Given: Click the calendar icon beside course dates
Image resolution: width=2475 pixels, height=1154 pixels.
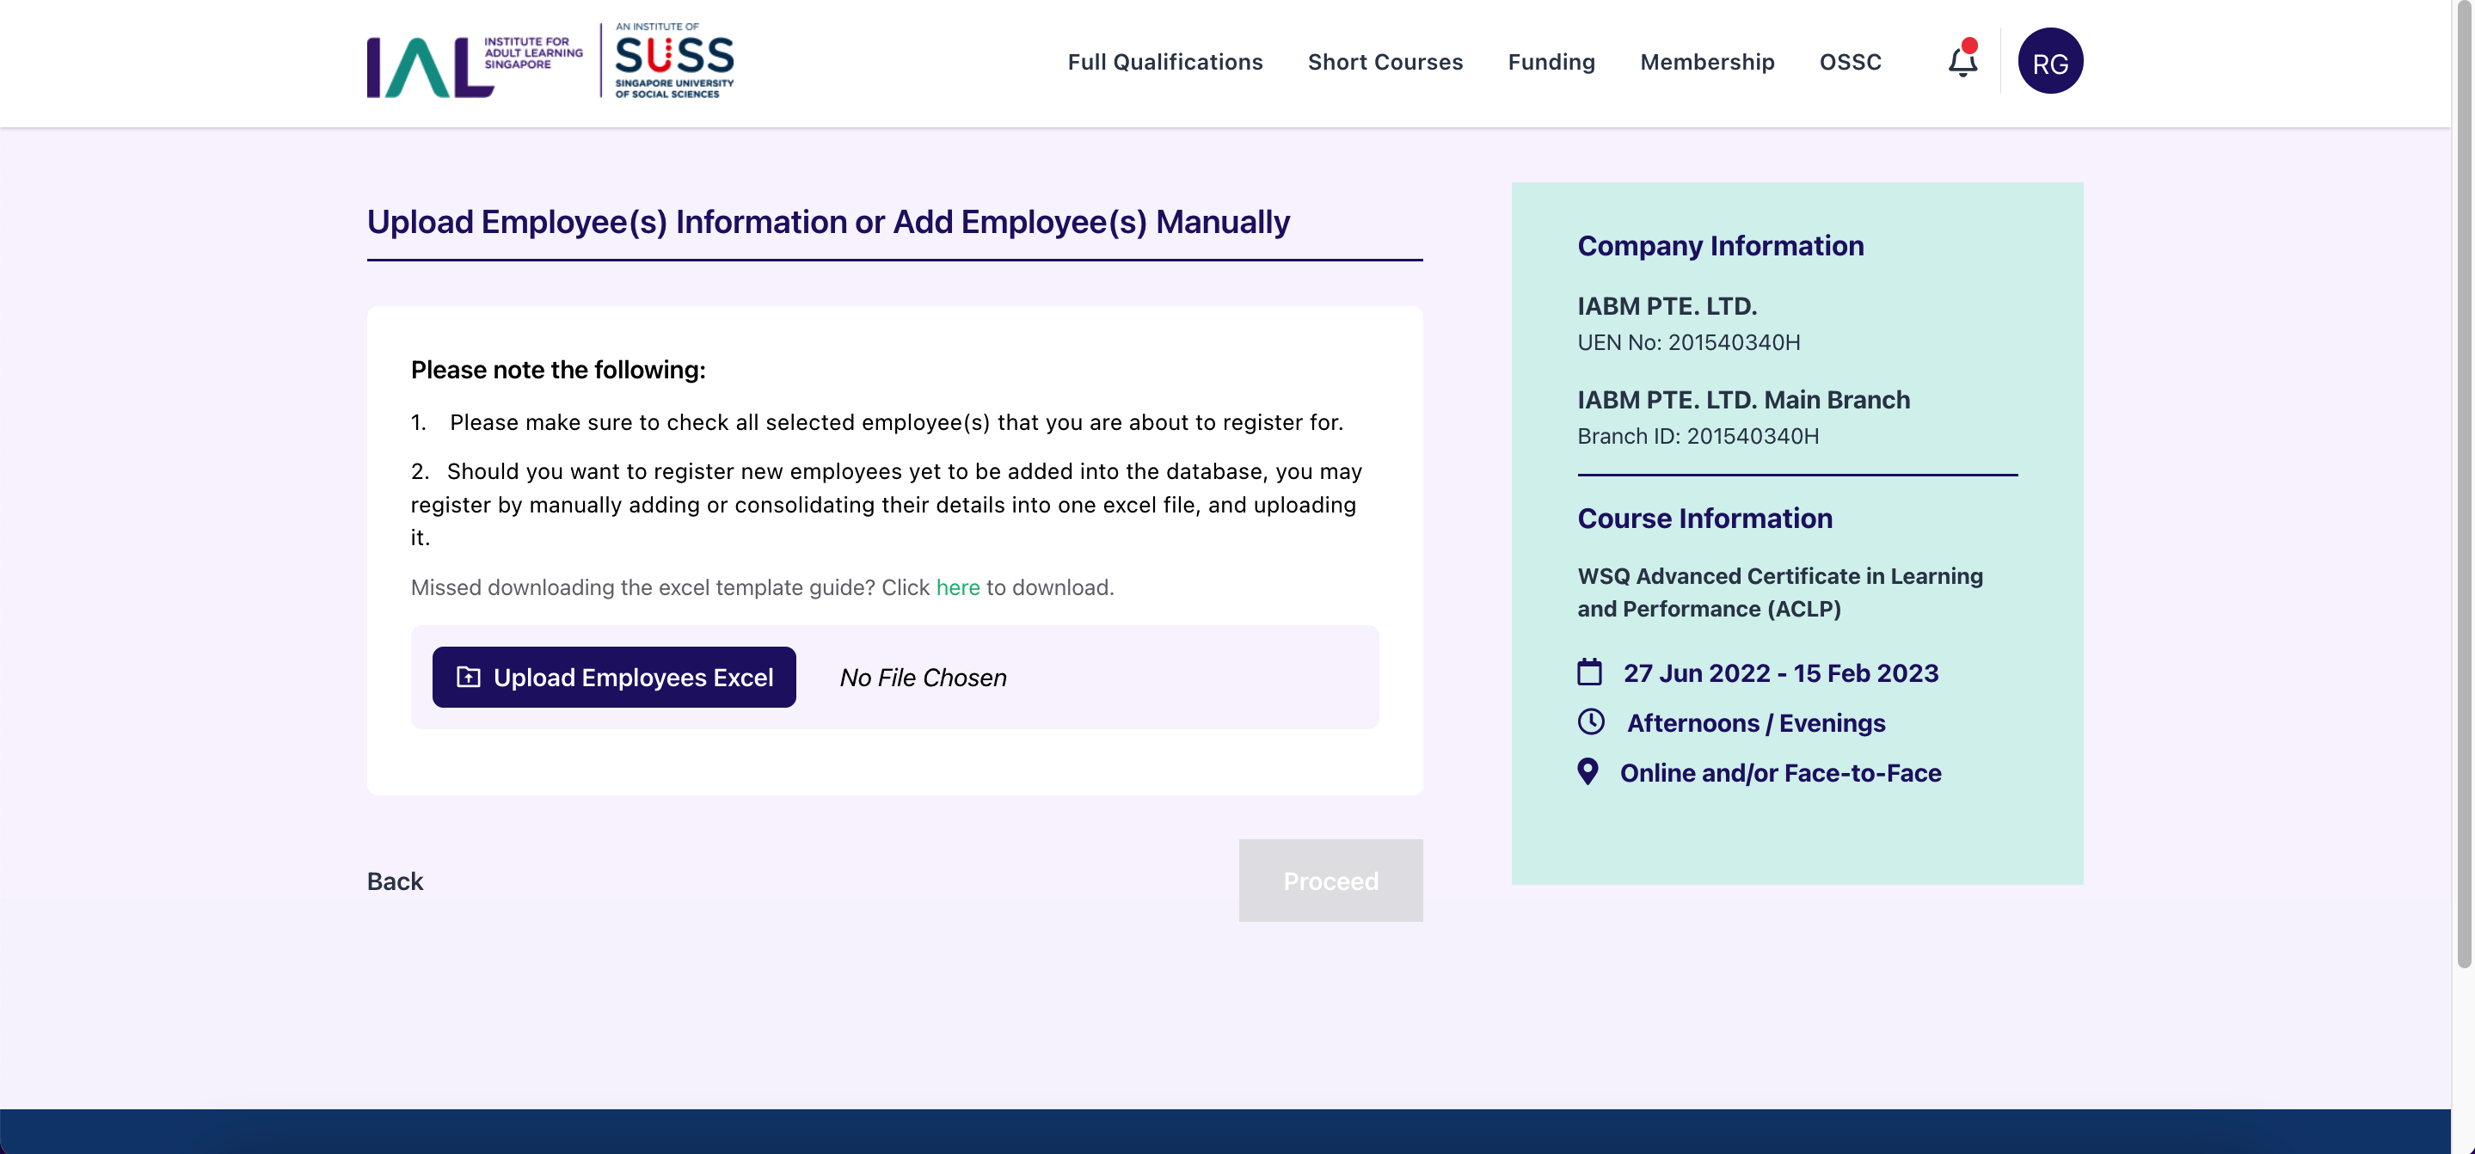Looking at the screenshot, I should point(1589,672).
